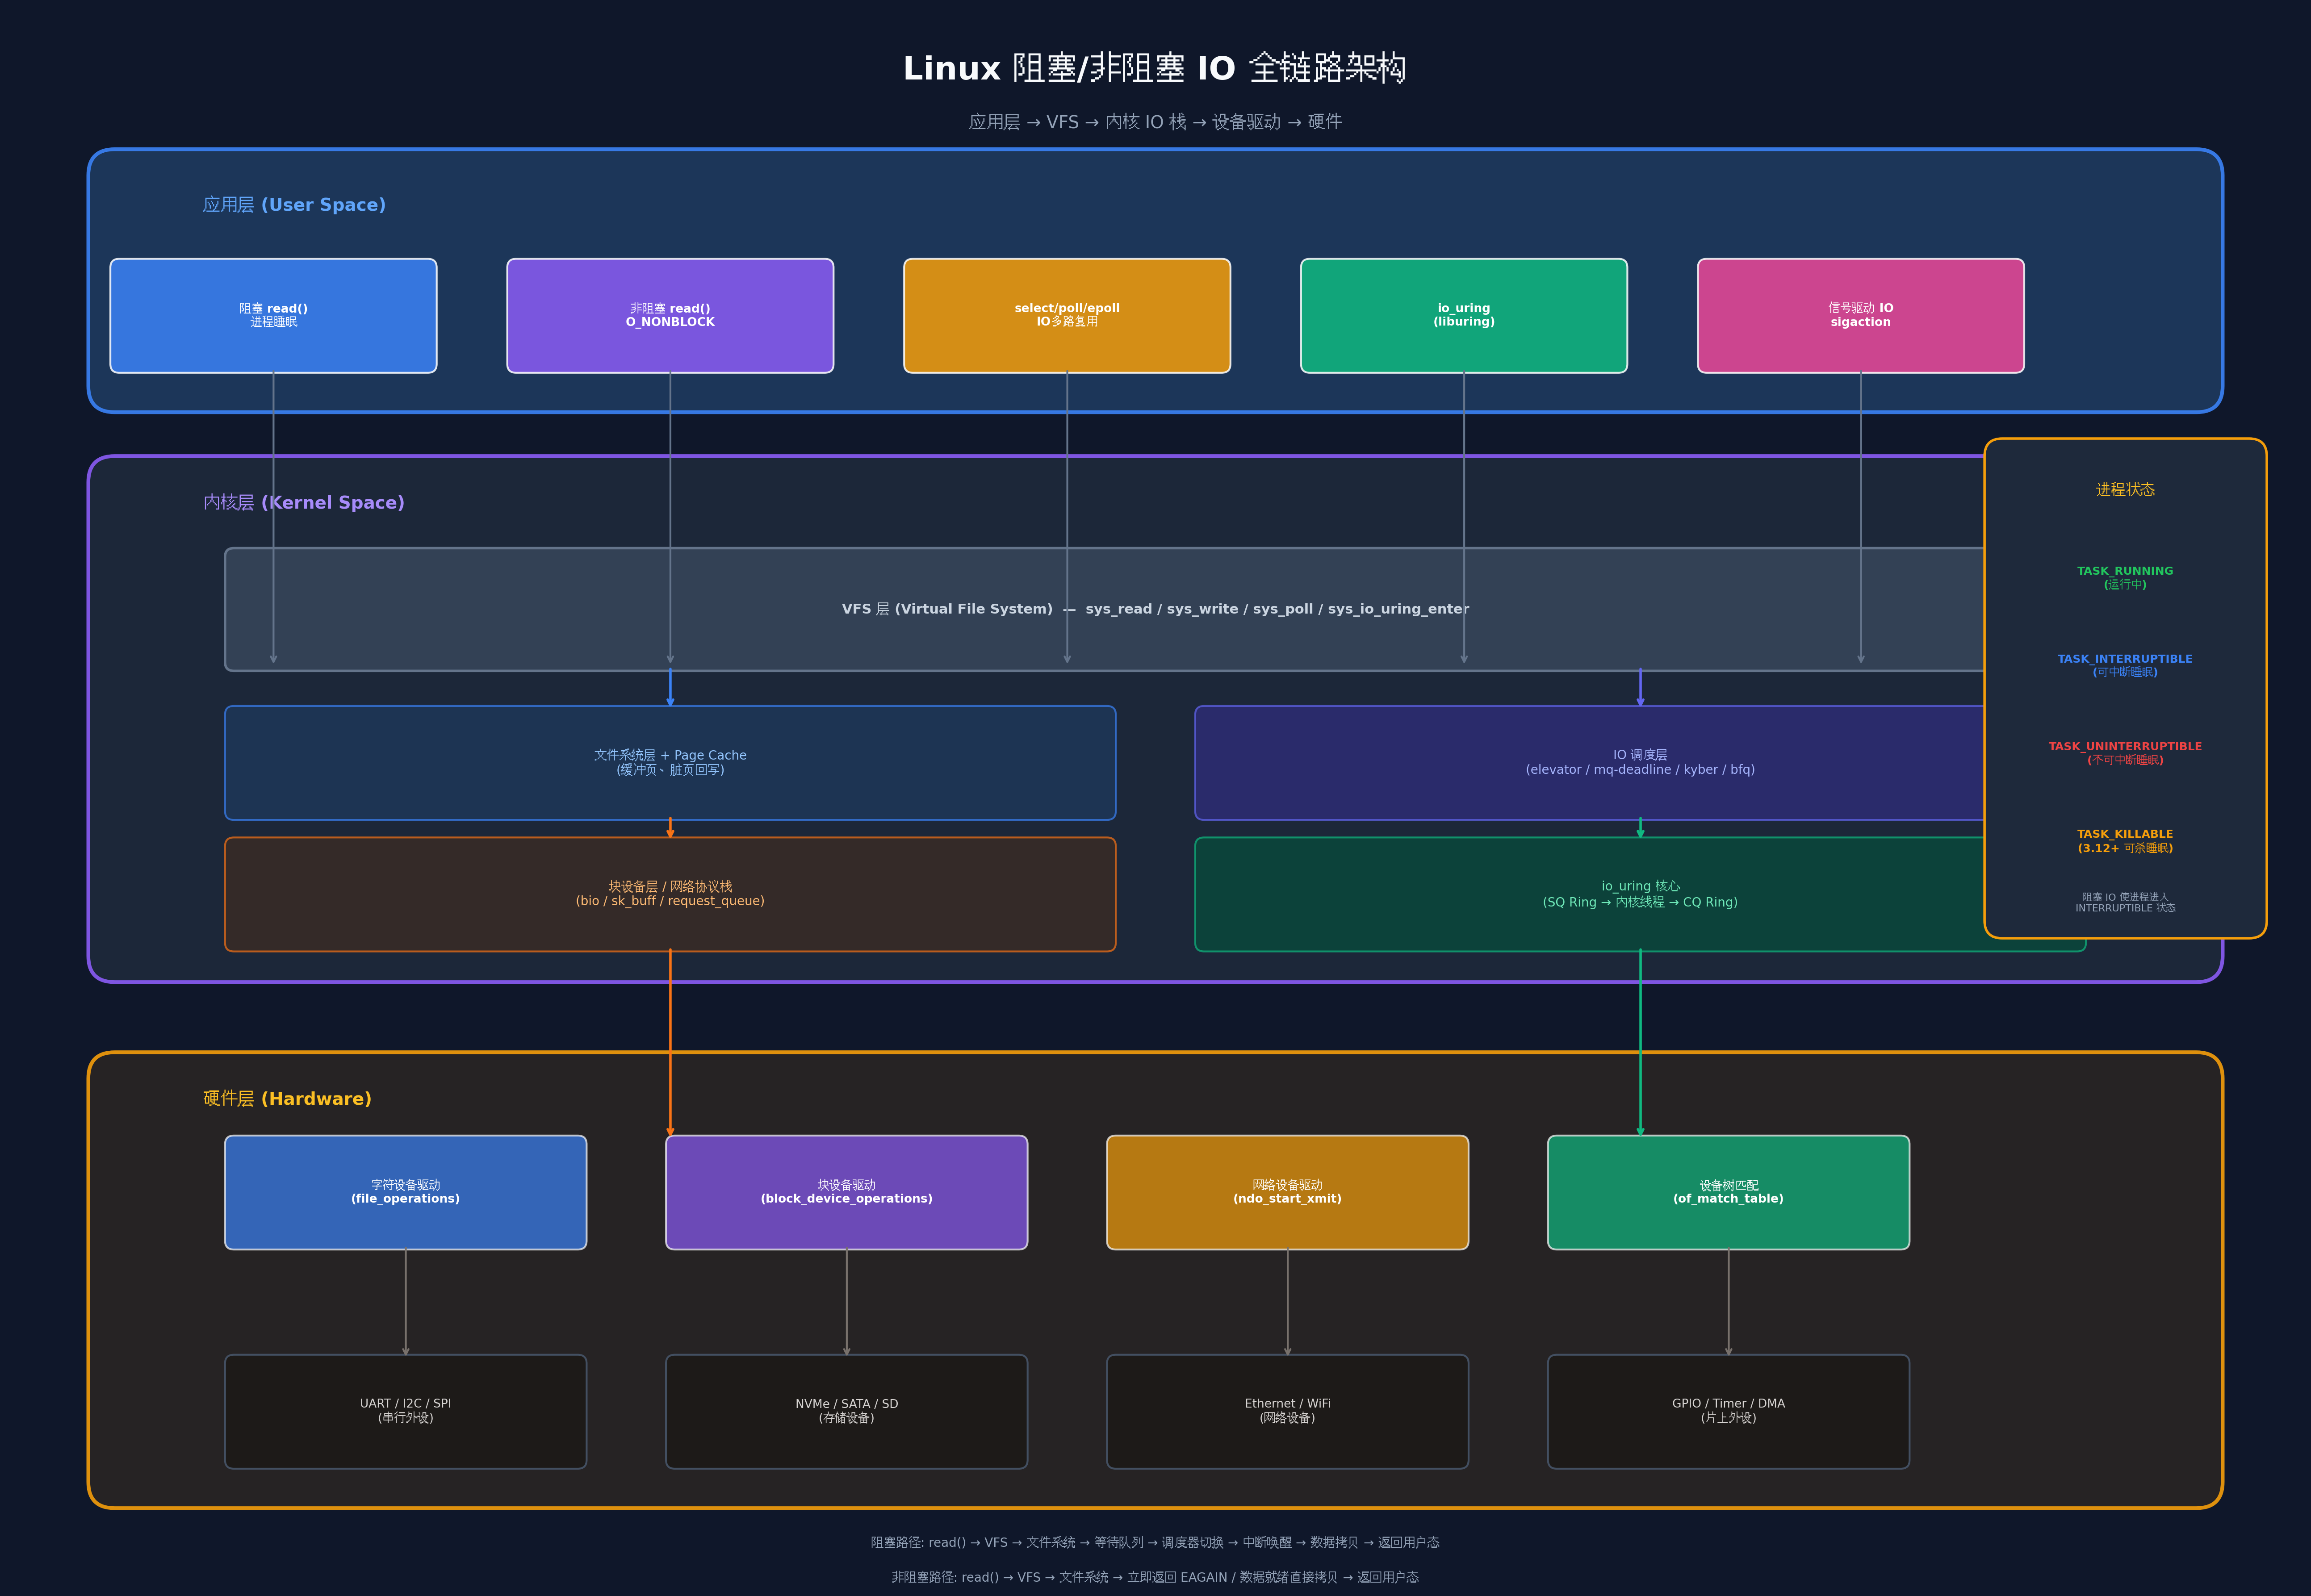This screenshot has width=2311, height=1596.
Task: Click the select/poll/epoll IO多路复用 box
Action: coord(1067,316)
